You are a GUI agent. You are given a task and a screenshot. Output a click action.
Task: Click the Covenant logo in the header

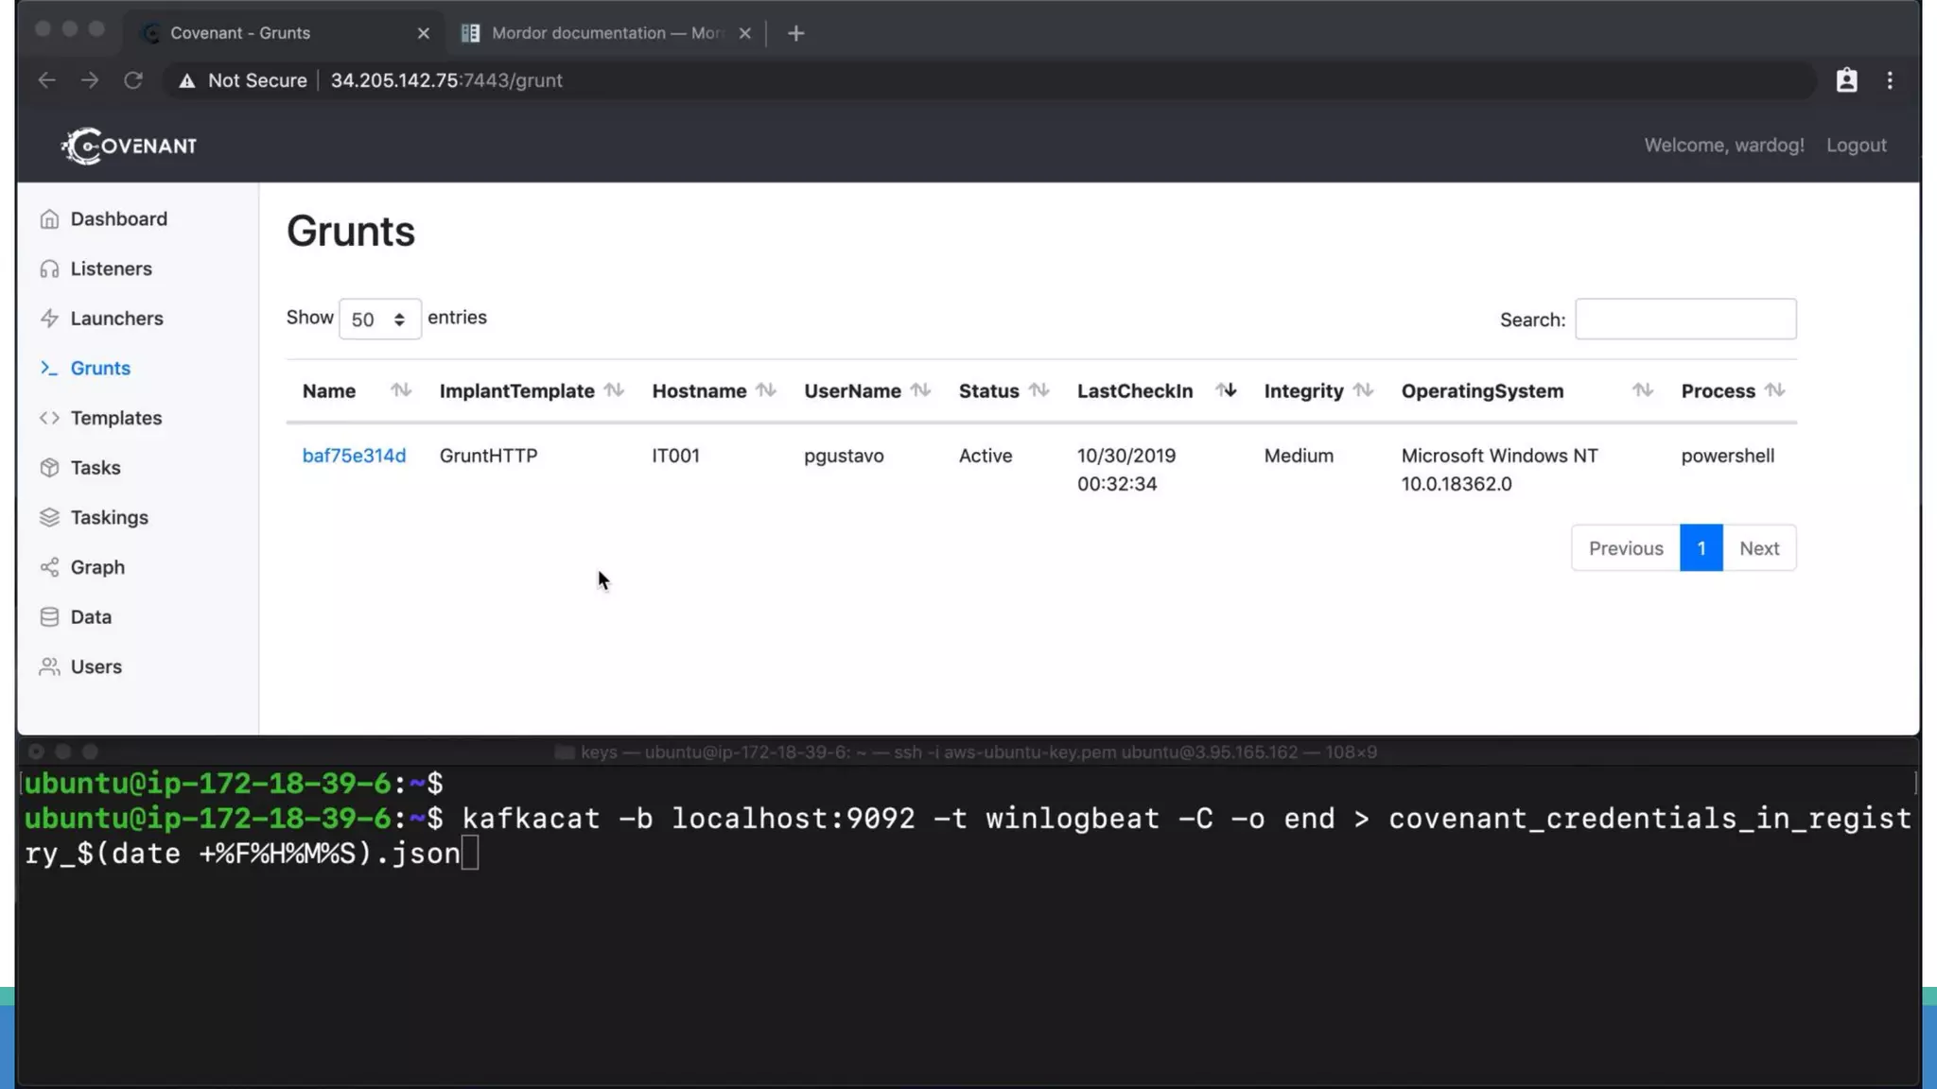[x=129, y=146]
